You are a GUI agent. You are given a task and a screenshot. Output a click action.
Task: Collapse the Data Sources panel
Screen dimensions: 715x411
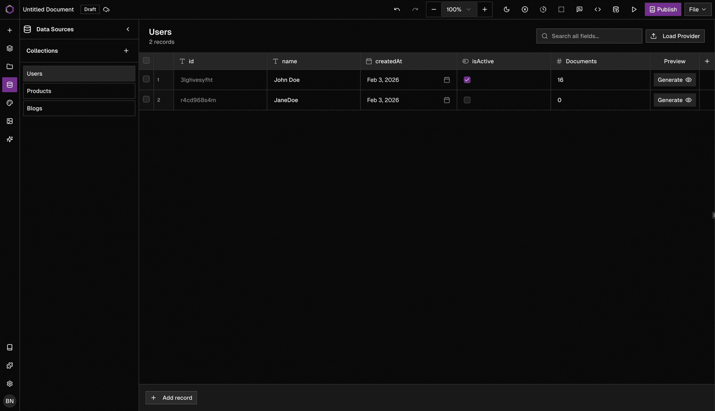[x=128, y=29]
